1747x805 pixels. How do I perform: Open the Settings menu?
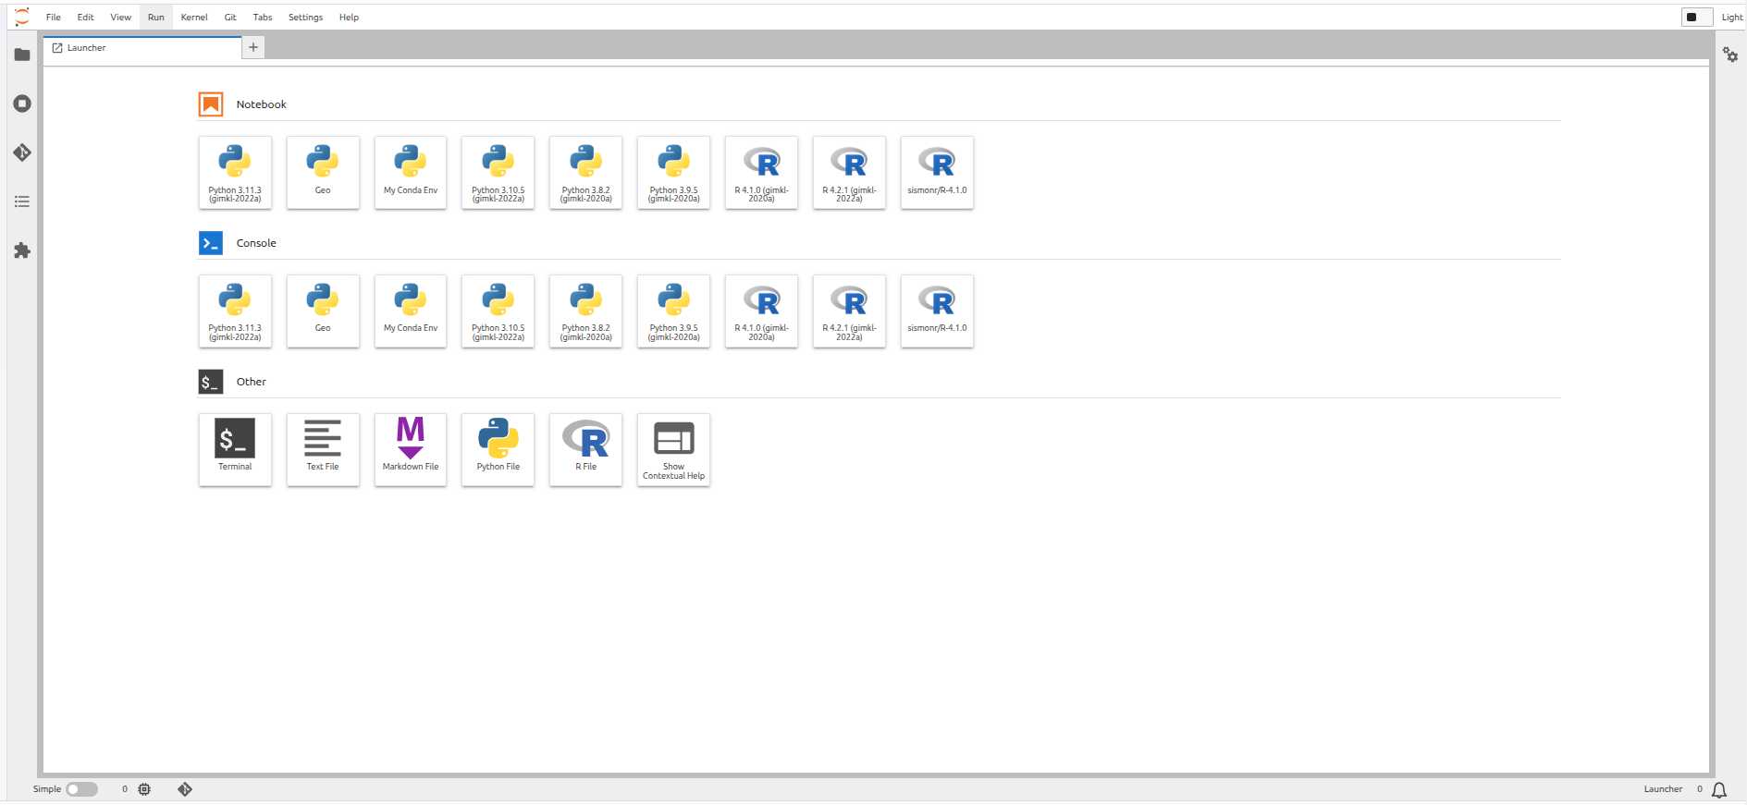pyautogui.click(x=305, y=17)
